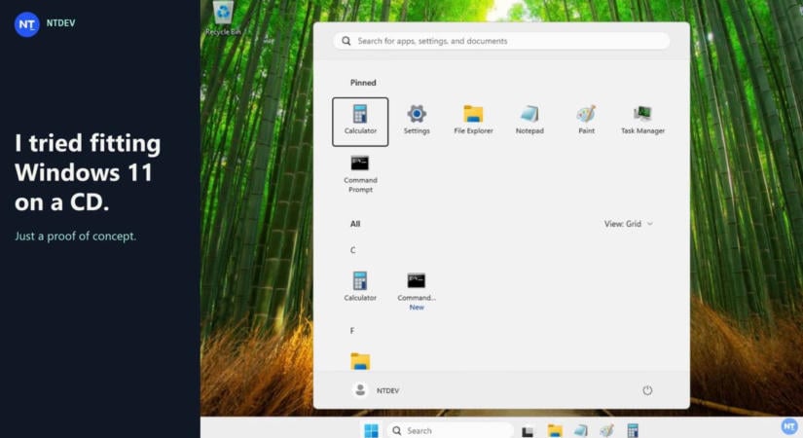Open Task View icon on taskbar

click(528, 431)
